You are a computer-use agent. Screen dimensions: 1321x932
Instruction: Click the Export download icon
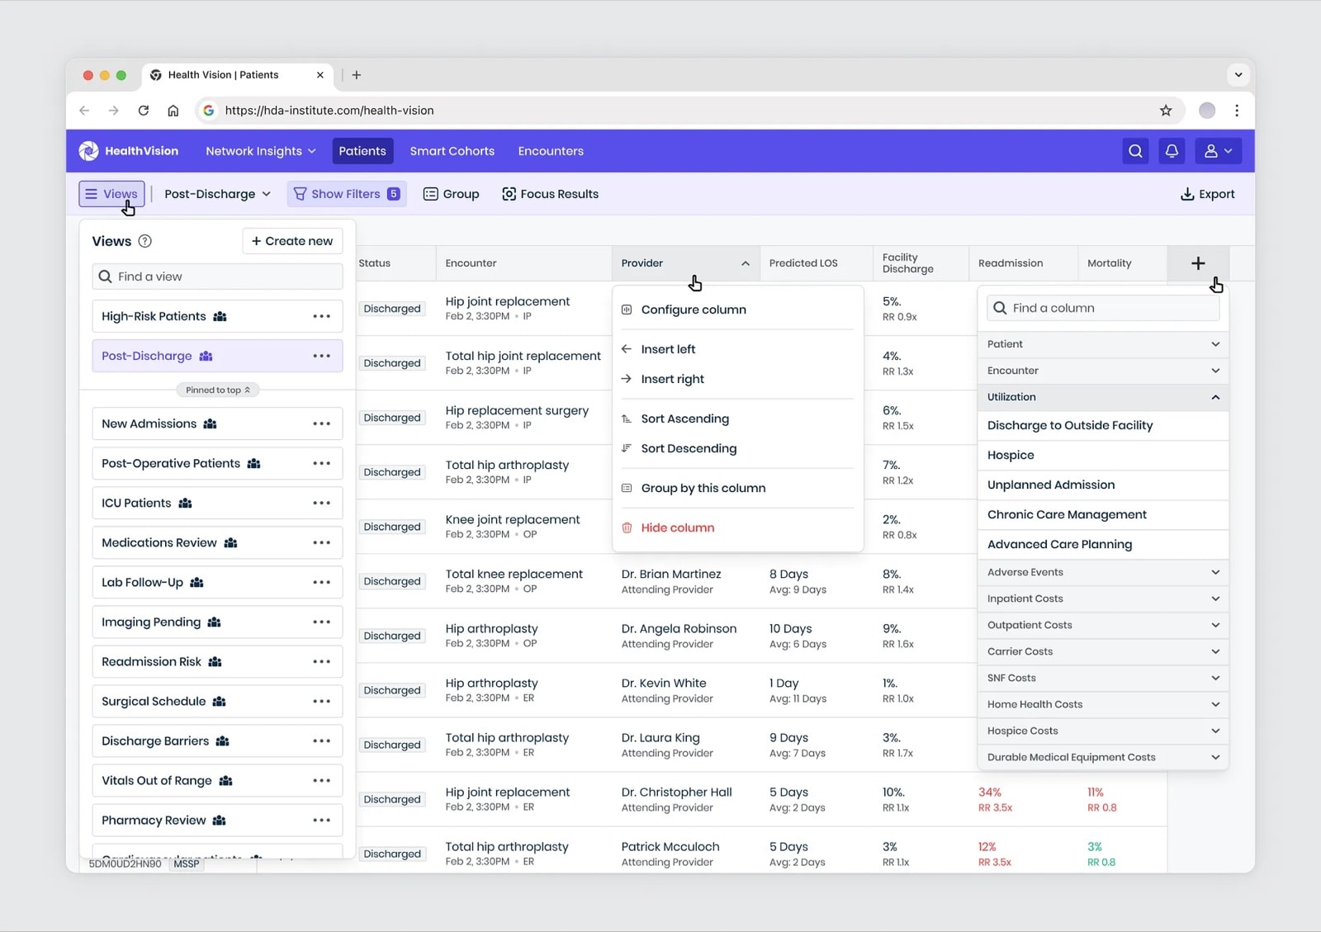[1187, 194]
